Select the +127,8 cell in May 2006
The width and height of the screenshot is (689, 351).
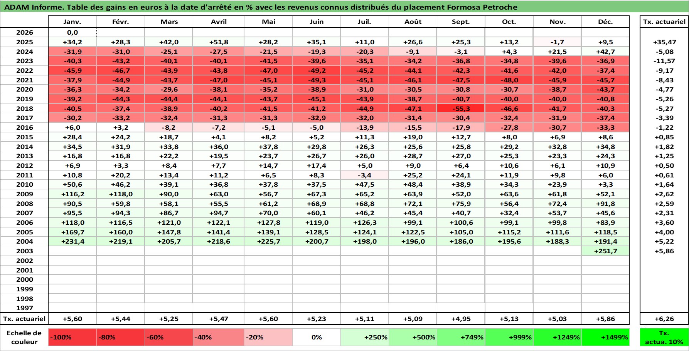click(x=268, y=222)
